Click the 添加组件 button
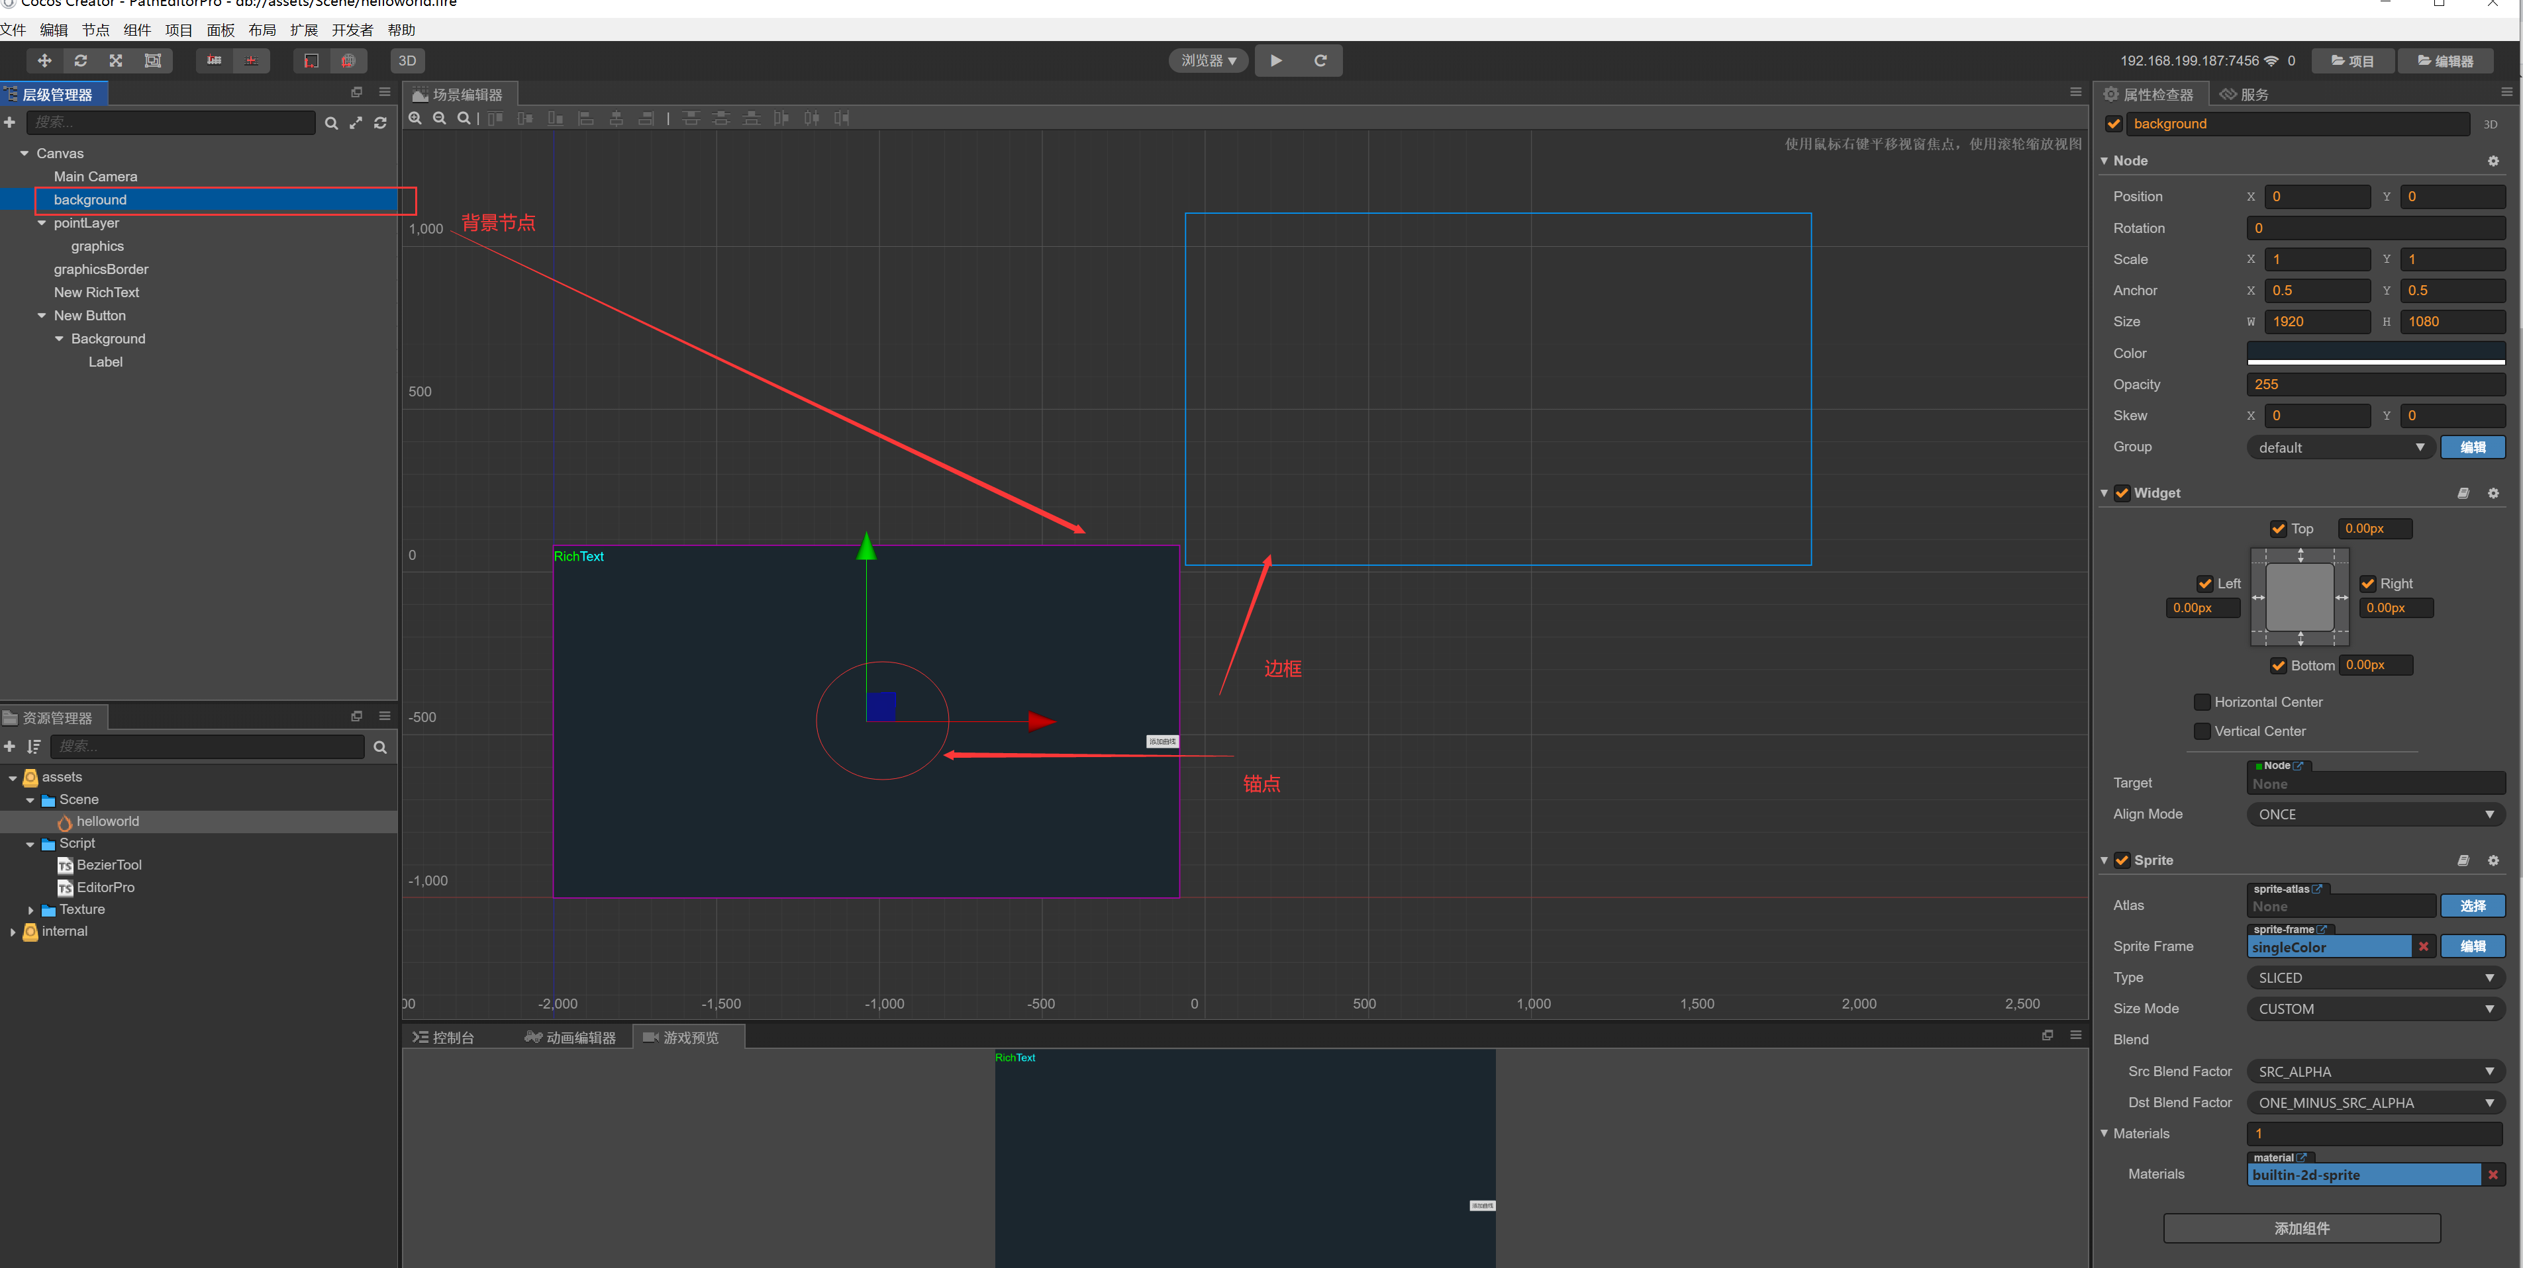Image resolution: width=2523 pixels, height=1268 pixels. (x=2300, y=1229)
